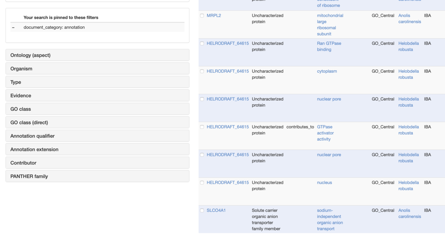Tick the SLCO4A1 row checkbox
This screenshot has width=445, height=234.
202,210
